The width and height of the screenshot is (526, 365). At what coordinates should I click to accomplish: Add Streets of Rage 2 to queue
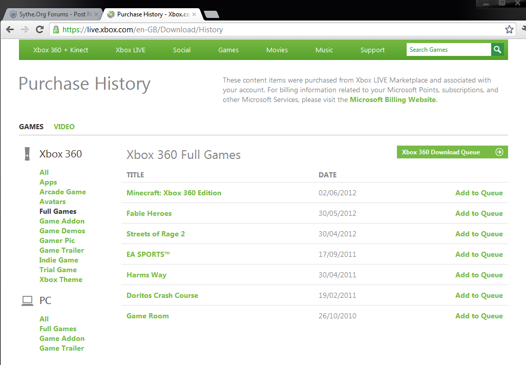(479, 234)
